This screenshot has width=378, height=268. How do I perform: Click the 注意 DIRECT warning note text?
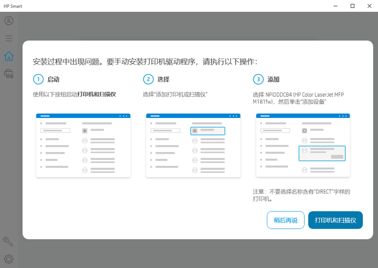301,195
